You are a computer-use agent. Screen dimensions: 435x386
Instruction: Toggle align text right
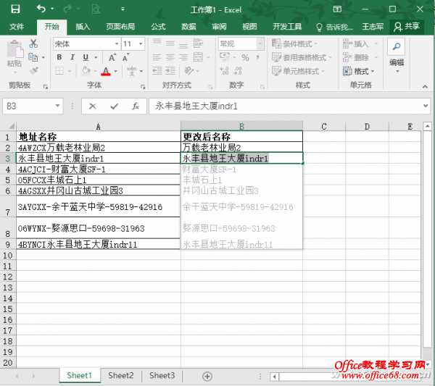183,57
